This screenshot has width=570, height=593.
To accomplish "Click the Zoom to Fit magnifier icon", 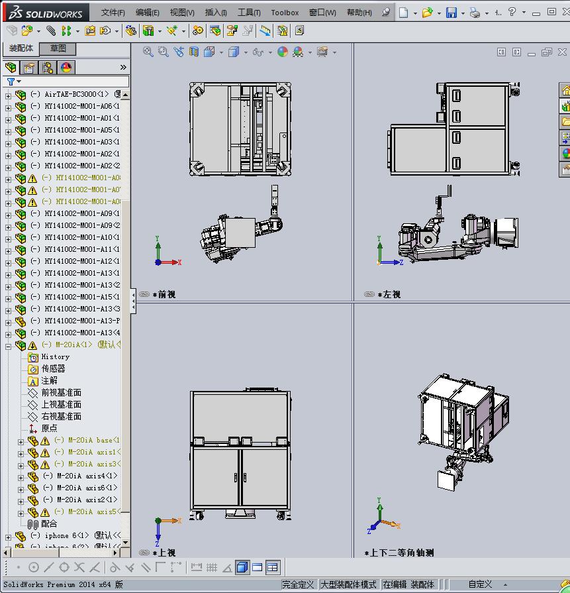I will pyautogui.click(x=148, y=52).
